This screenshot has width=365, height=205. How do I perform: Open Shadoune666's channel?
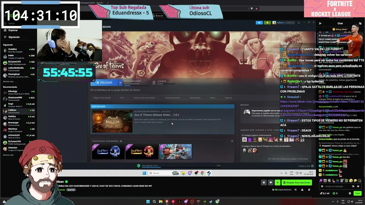pos(19,99)
